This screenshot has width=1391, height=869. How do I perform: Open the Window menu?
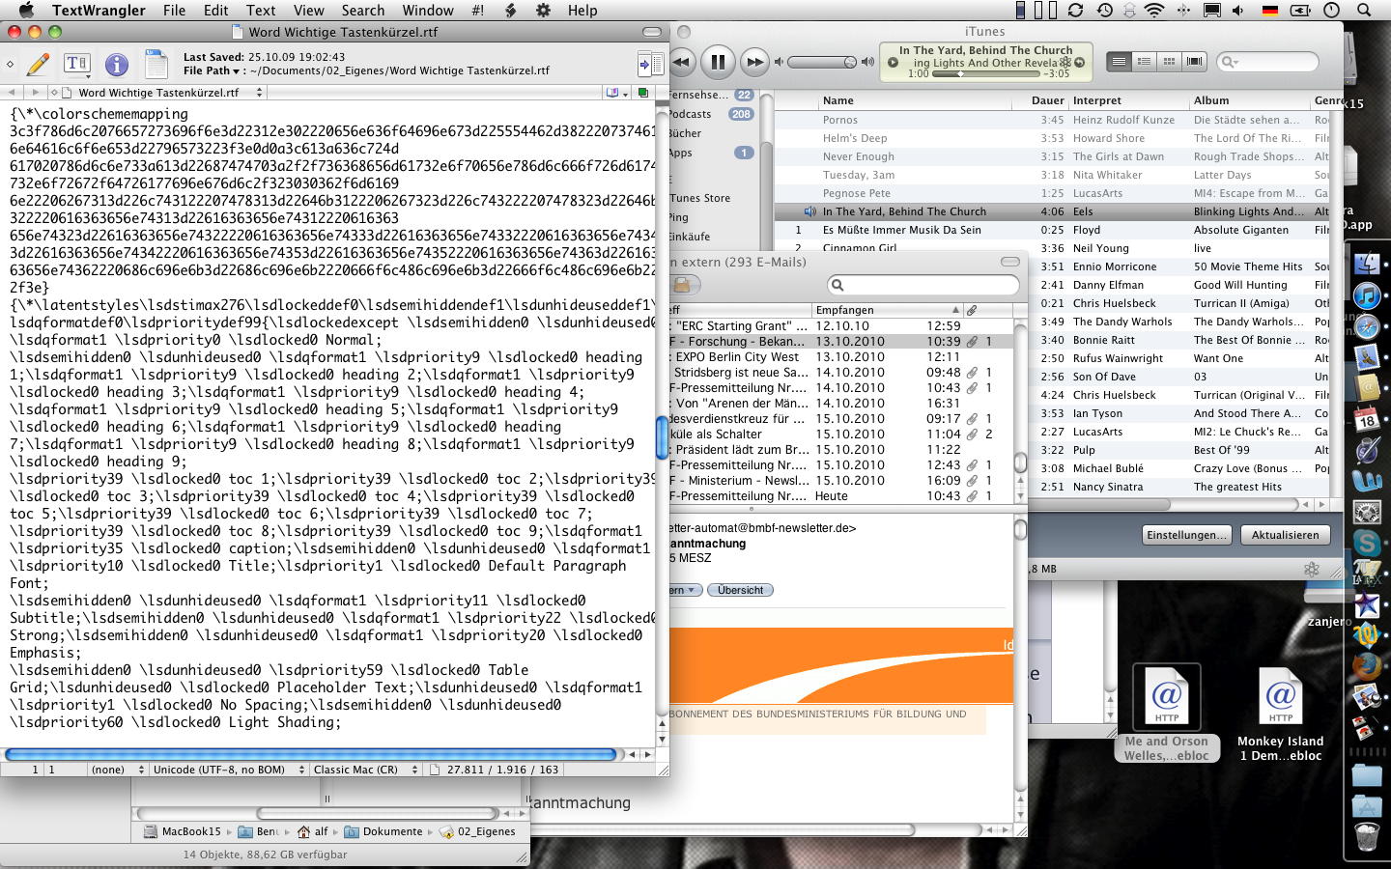coord(427,11)
